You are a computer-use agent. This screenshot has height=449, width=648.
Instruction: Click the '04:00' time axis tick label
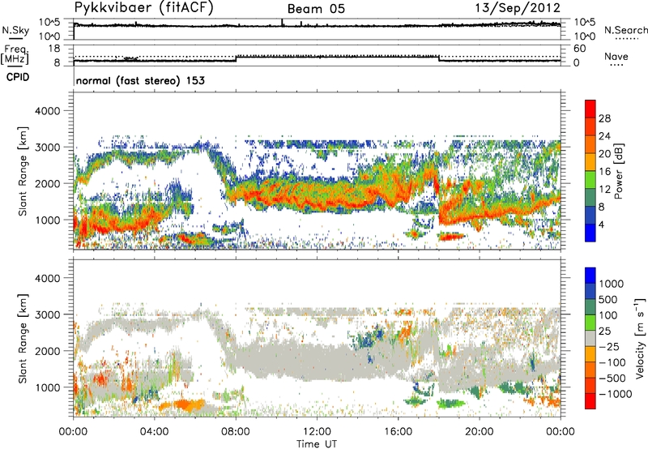pos(155,432)
